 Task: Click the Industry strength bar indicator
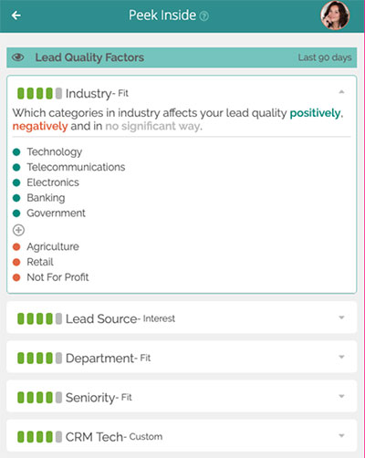[39, 93]
